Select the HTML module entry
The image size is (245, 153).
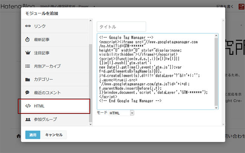point(55,106)
